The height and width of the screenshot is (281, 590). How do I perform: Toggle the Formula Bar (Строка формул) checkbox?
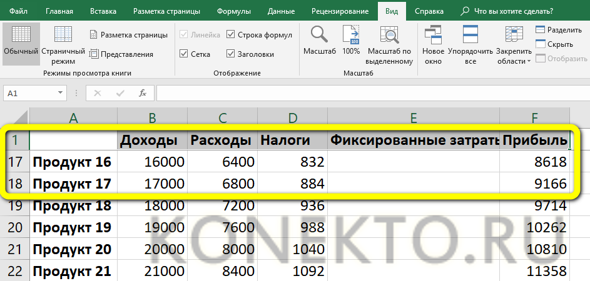click(231, 35)
